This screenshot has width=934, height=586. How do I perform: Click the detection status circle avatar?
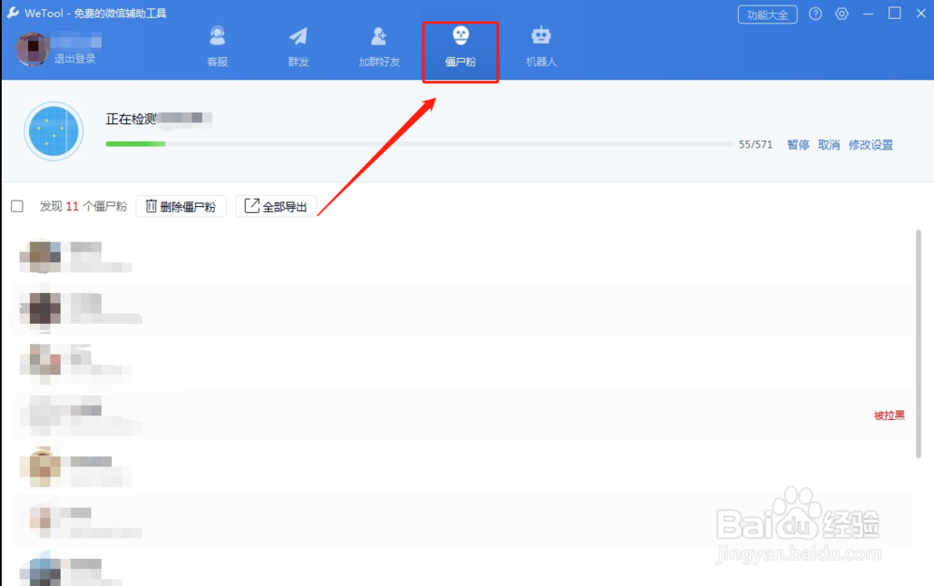tap(53, 131)
